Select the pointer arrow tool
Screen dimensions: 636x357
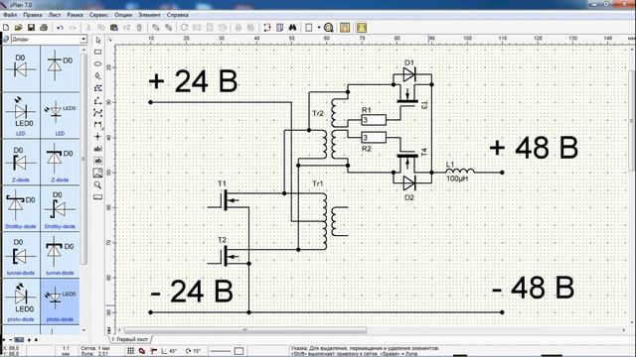[x=97, y=40]
